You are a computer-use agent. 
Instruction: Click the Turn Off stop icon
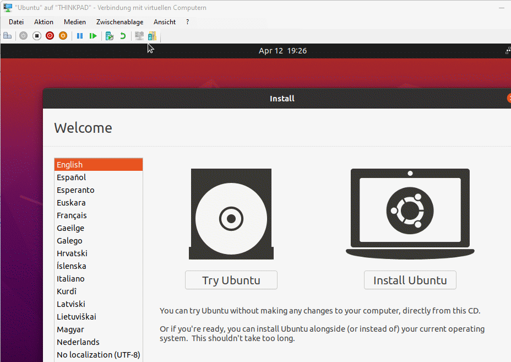tap(37, 36)
